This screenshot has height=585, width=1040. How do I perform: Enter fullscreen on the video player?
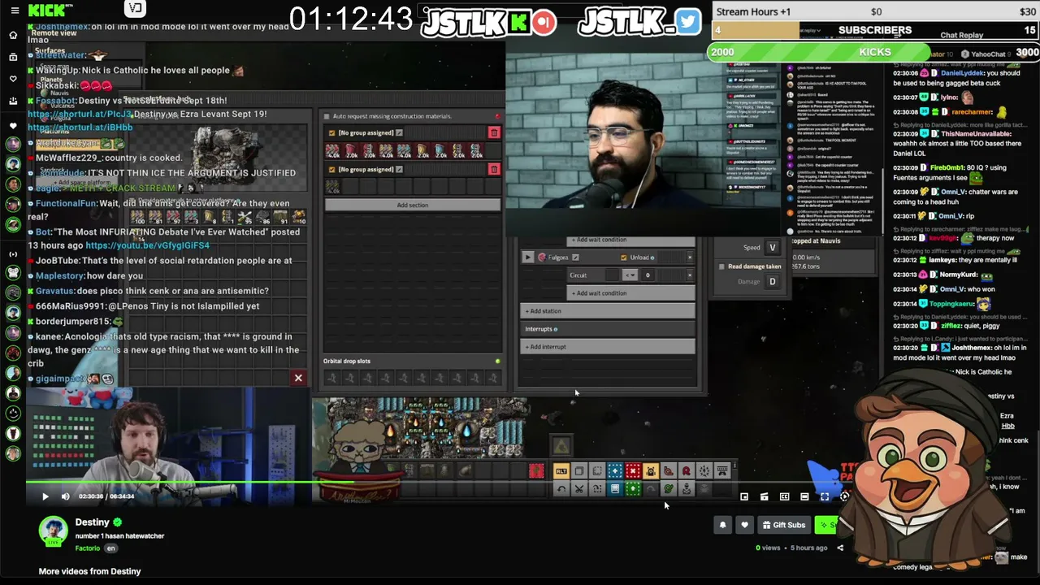tap(825, 496)
